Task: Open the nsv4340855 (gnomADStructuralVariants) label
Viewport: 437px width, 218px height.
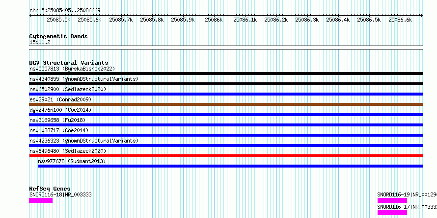Action: (84, 79)
